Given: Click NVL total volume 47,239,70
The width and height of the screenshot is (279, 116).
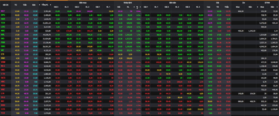Looking at the screenshot, I should 47,34.
